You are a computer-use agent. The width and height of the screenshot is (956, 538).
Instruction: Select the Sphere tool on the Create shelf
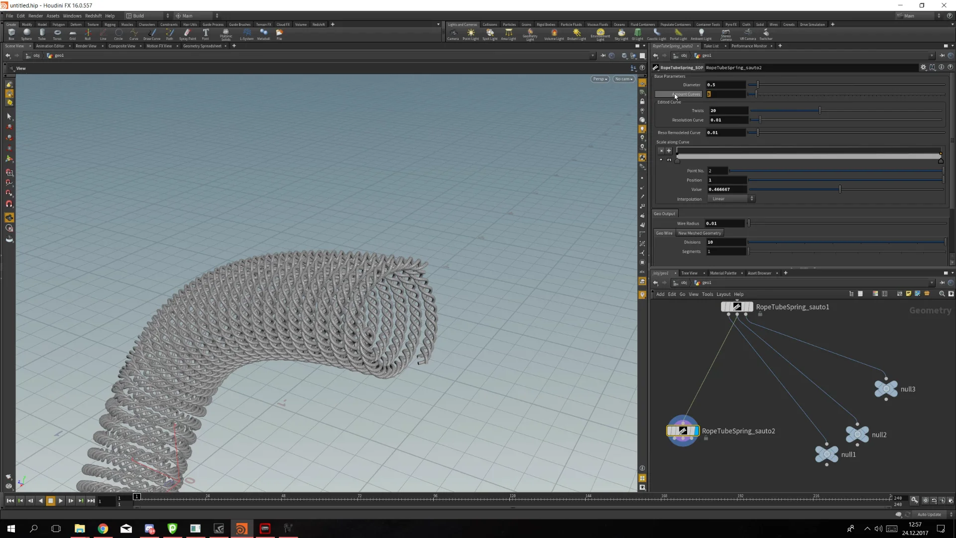tap(26, 33)
